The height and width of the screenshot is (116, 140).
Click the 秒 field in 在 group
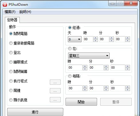point(118,67)
